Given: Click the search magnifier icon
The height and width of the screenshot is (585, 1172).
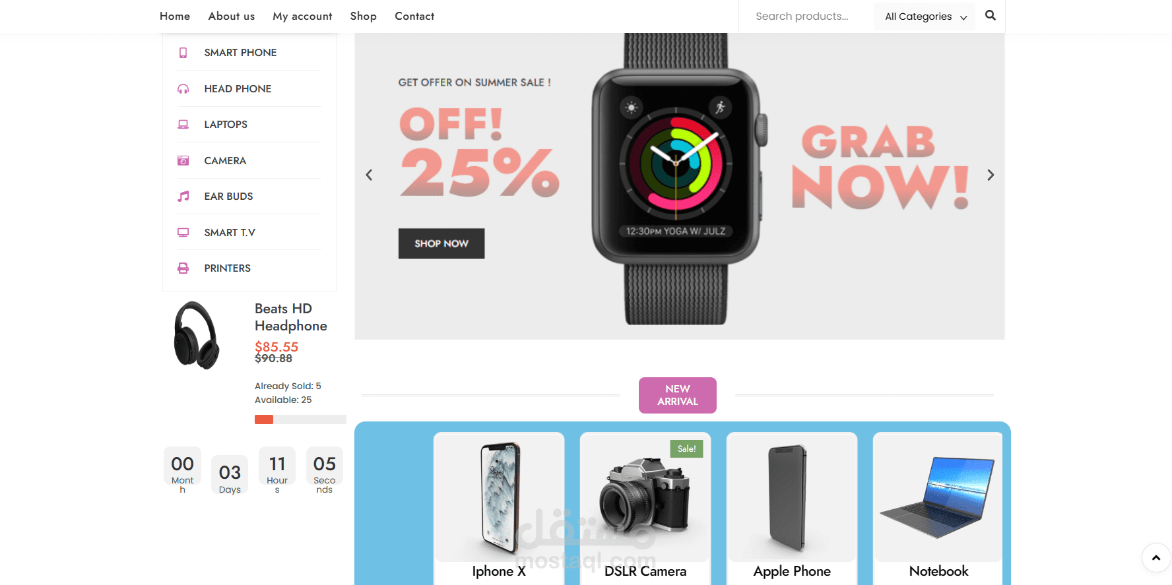Looking at the screenshot, I should [x=990, y=15].
